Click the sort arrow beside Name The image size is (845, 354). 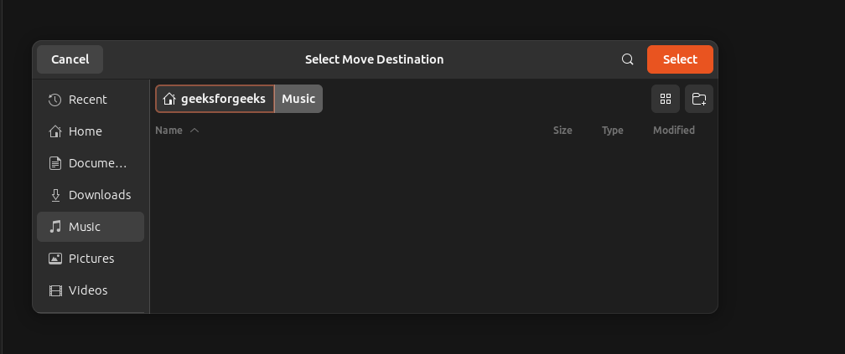194,131
